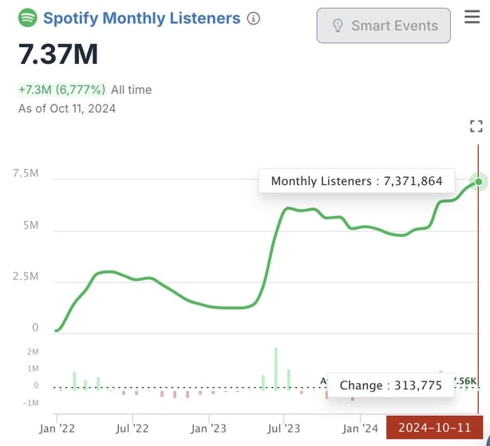Click the Change : 313,775 tooltip
The image size is (490, 446).
pos(390,385)
